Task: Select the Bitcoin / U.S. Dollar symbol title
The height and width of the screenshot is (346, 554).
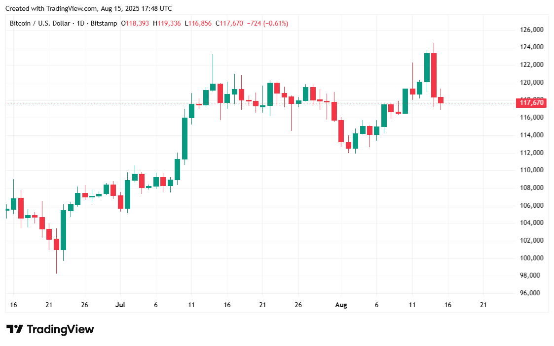Action: coord(39,23)
